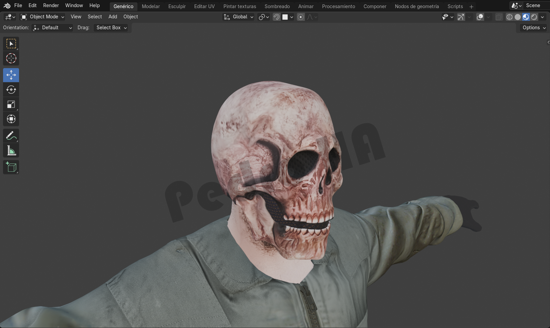The image size is (550, 328).
Task: Activate the 3D Cursor tool
Action: [11, 59]
